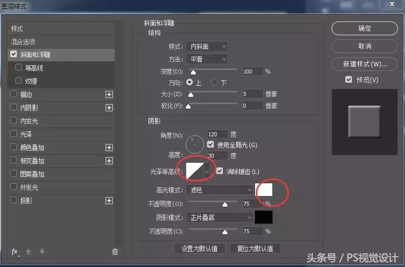Select 混合选项 in the left list
Viewport: 405px width, 267px height.
tap(61, 42)
